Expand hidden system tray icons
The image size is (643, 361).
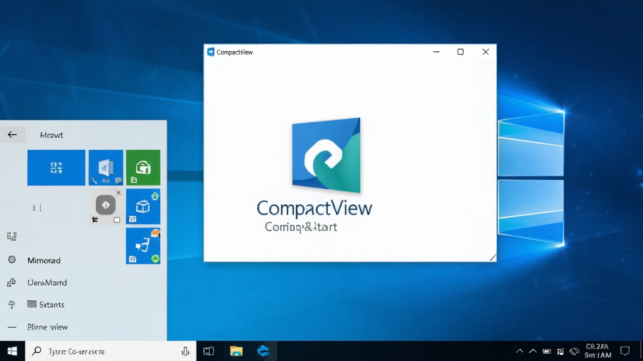point(519,351)
